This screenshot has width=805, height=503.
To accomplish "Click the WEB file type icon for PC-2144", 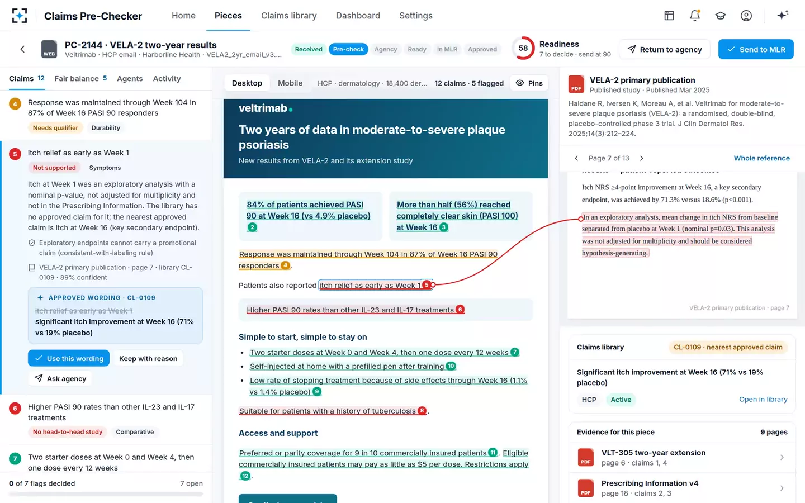I will coord(49,49).
